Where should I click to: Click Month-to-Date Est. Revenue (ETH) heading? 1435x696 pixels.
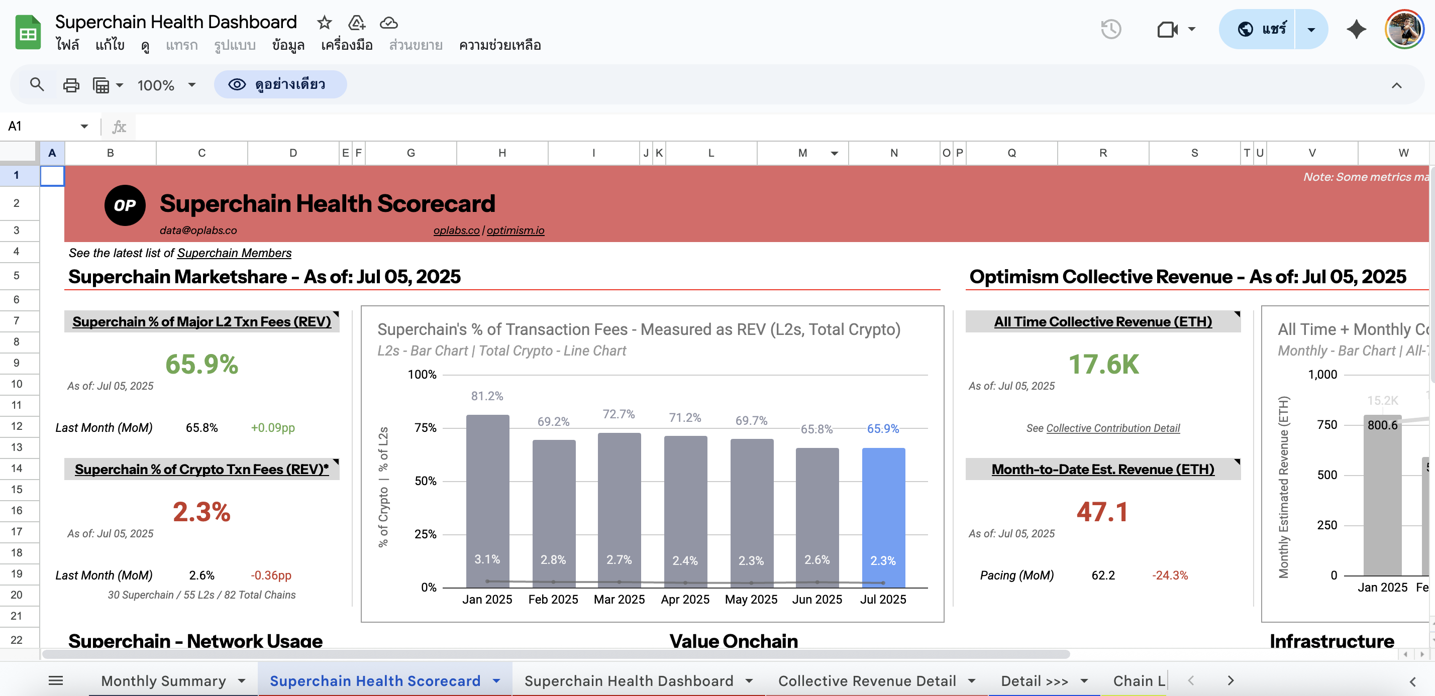pyautogui.click(x=1102, y=470)
